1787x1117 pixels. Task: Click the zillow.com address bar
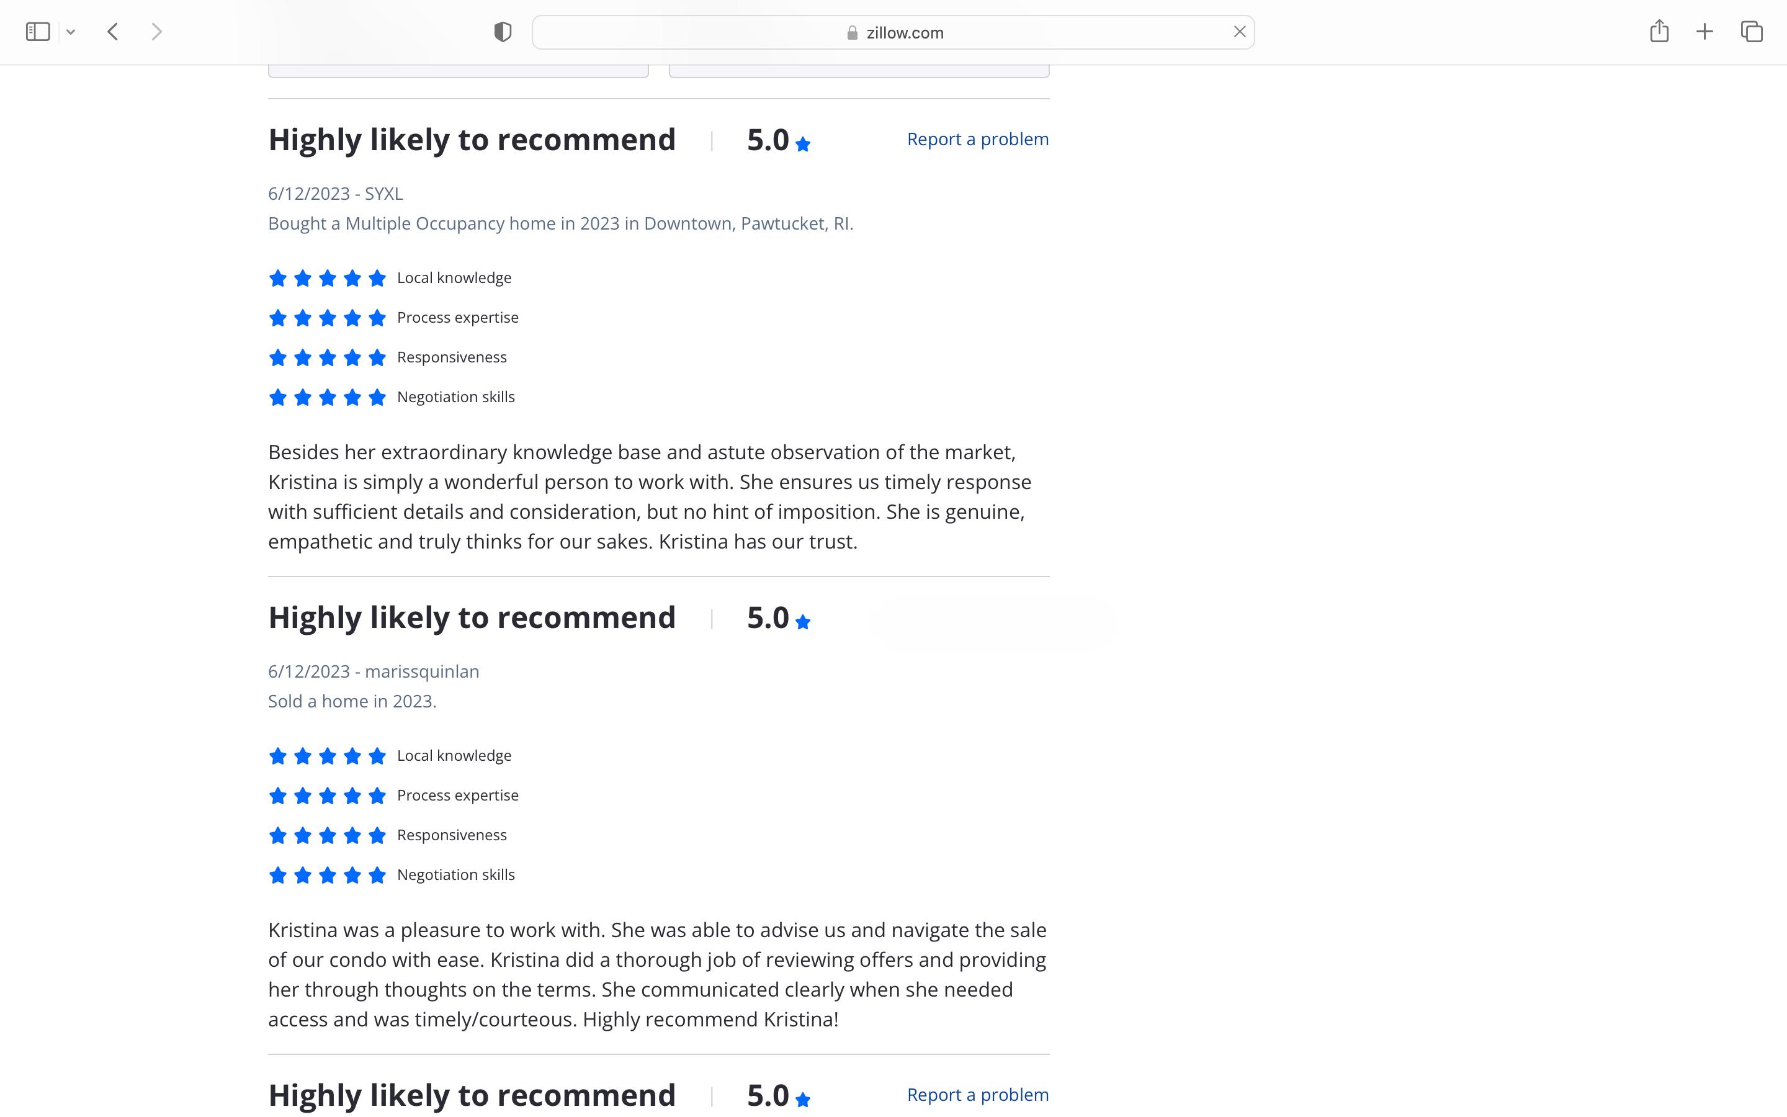click(x=893, y=32)
